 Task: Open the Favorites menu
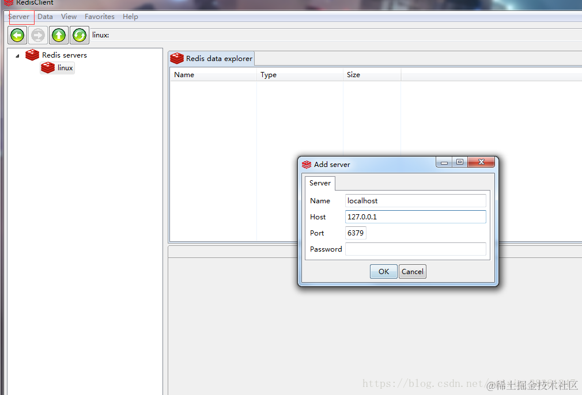pyautogui.click(x=100, y=17)
